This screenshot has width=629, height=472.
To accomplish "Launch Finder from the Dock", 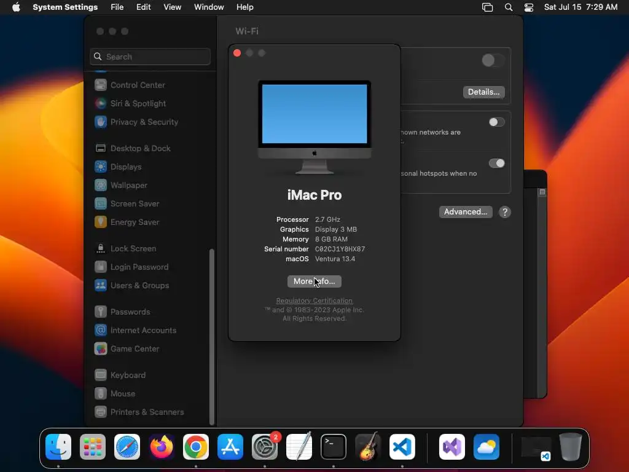I will point(58,447).
